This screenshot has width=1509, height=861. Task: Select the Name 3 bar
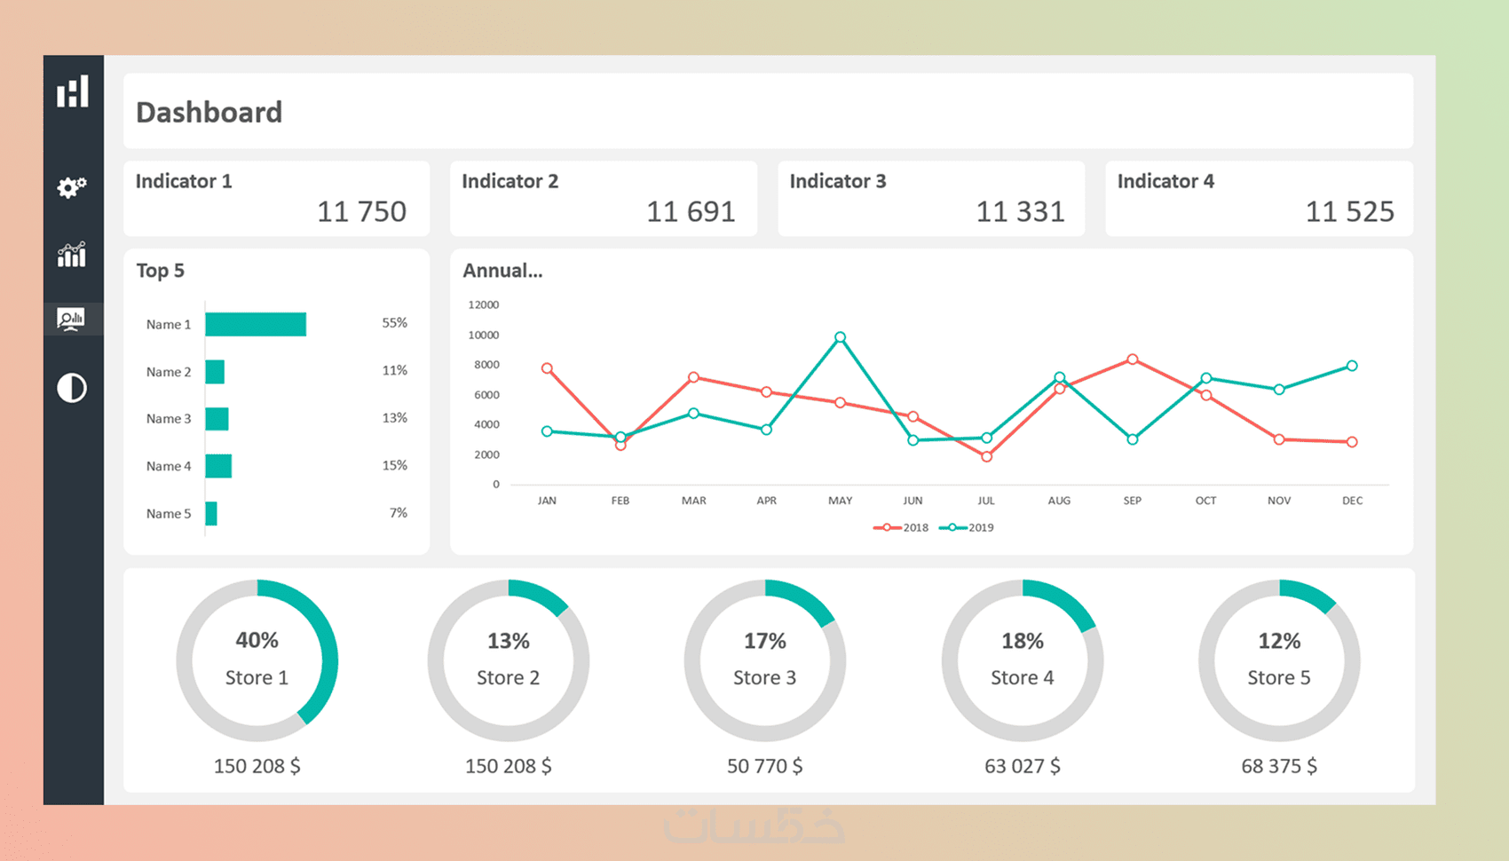[x=217, y=419]
